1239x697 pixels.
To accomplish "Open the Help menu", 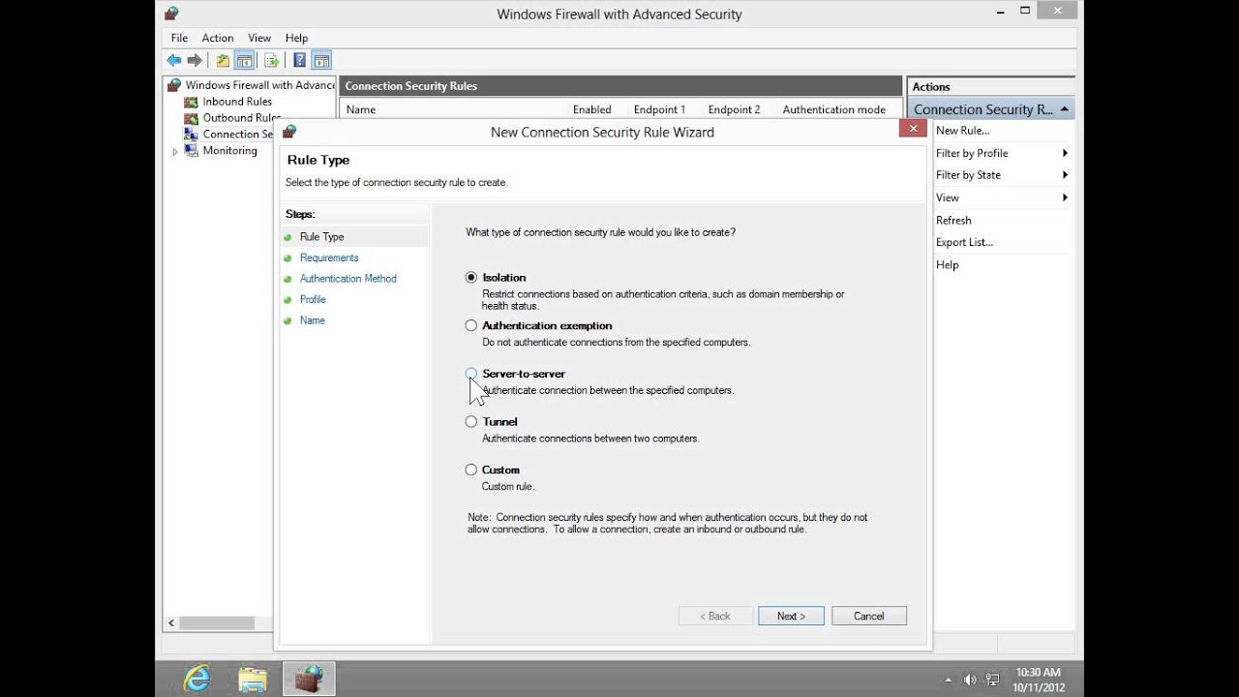I will tap(296, 38).
